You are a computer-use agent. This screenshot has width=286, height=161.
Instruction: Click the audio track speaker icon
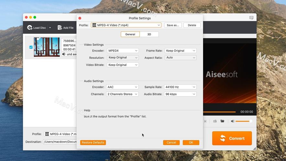pyautogui.click(x=64, y=54)
